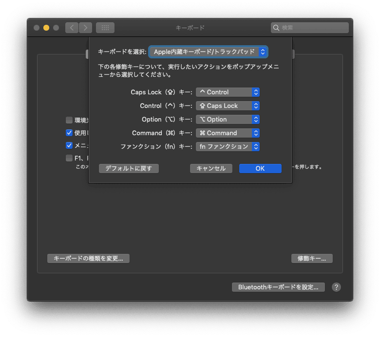380x337 pixels.
Task: Click the search magnifier icon
Action: tap(276, 28)
